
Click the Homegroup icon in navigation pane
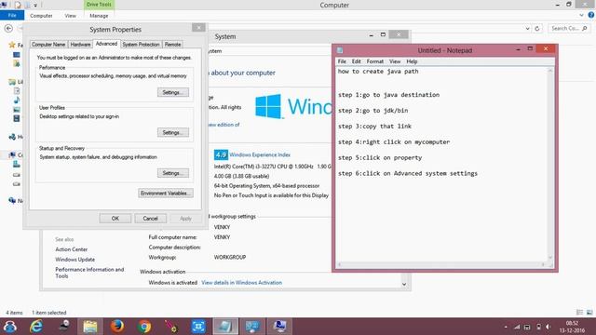coord(12,137)
